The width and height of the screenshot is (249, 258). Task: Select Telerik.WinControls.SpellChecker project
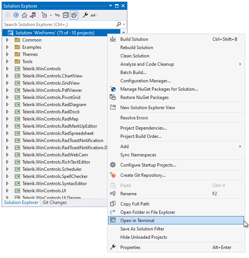coord(55,176)
